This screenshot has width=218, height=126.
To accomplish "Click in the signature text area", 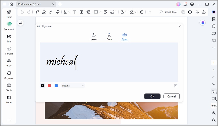I will (109, 62).
